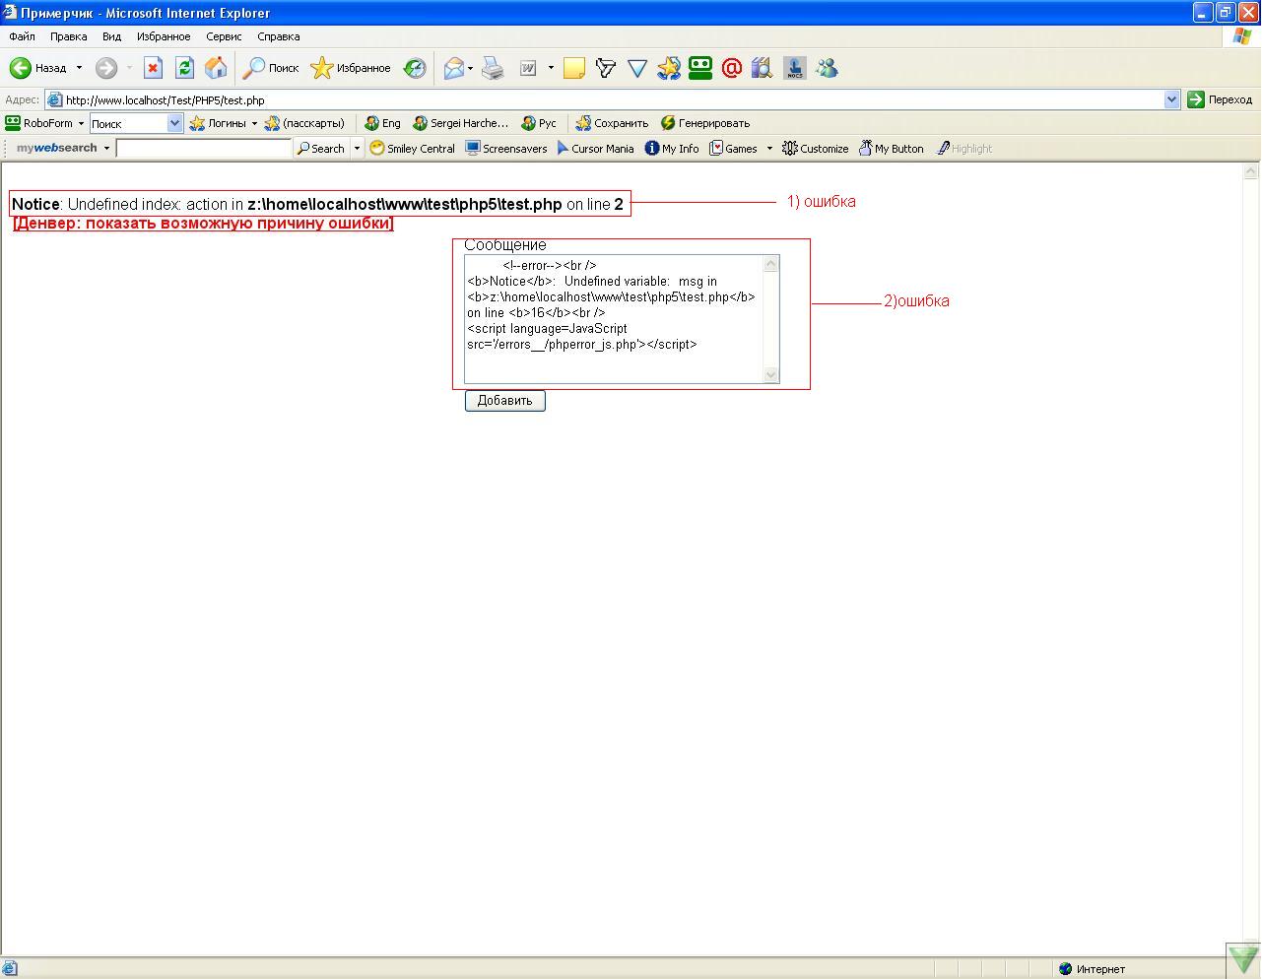Expand the mywebsearch Search dropdown arrow
1262x979 pixels.
(x=357, y=149)
